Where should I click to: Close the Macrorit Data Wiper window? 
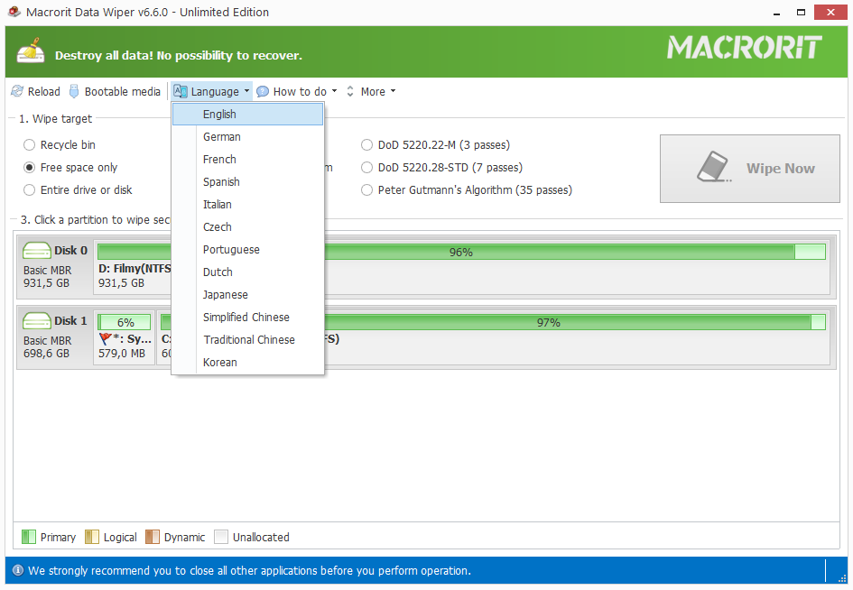pyautogui.click(x=830, y=12)
